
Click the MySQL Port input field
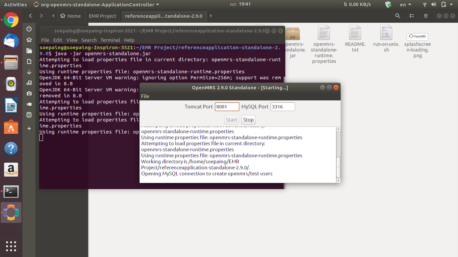pyautogui.click(x=283, y=107)
